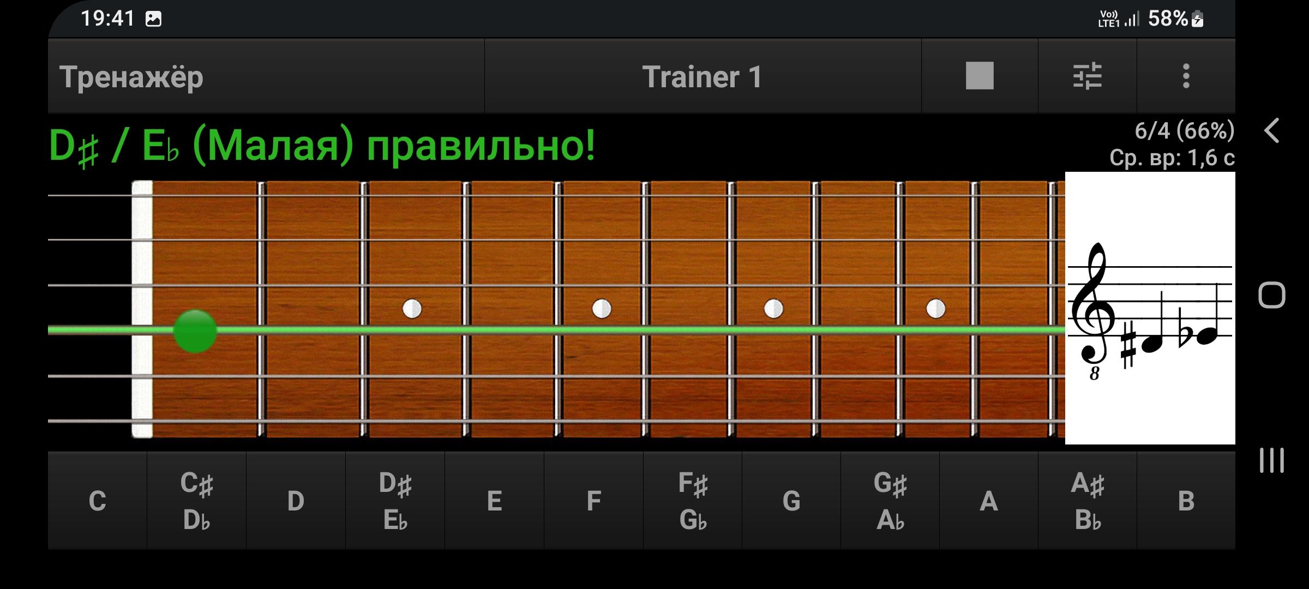Open the sliders settings icon

1087,76
